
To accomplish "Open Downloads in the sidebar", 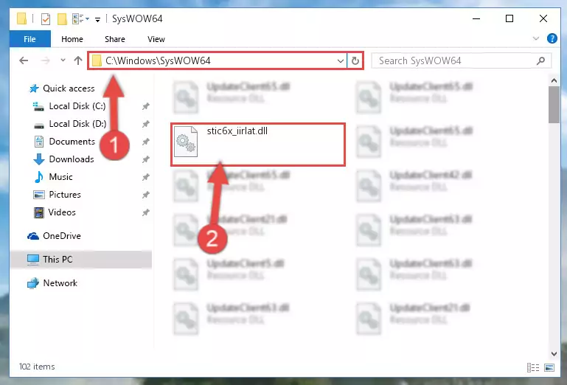I will [72, 159].
